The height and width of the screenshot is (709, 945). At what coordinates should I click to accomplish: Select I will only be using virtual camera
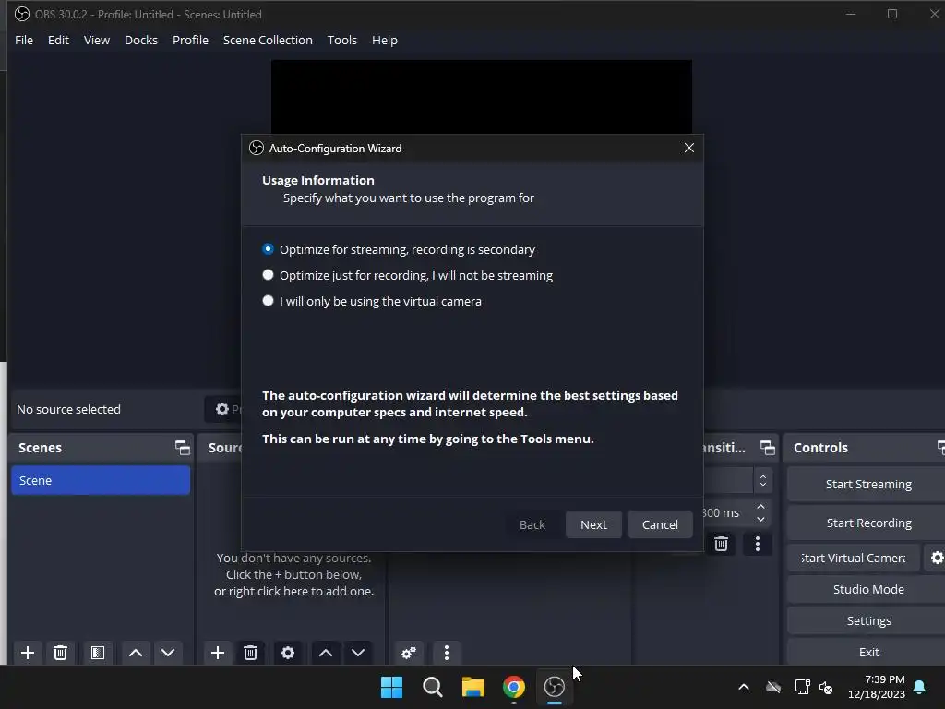[x=372, y=302]
